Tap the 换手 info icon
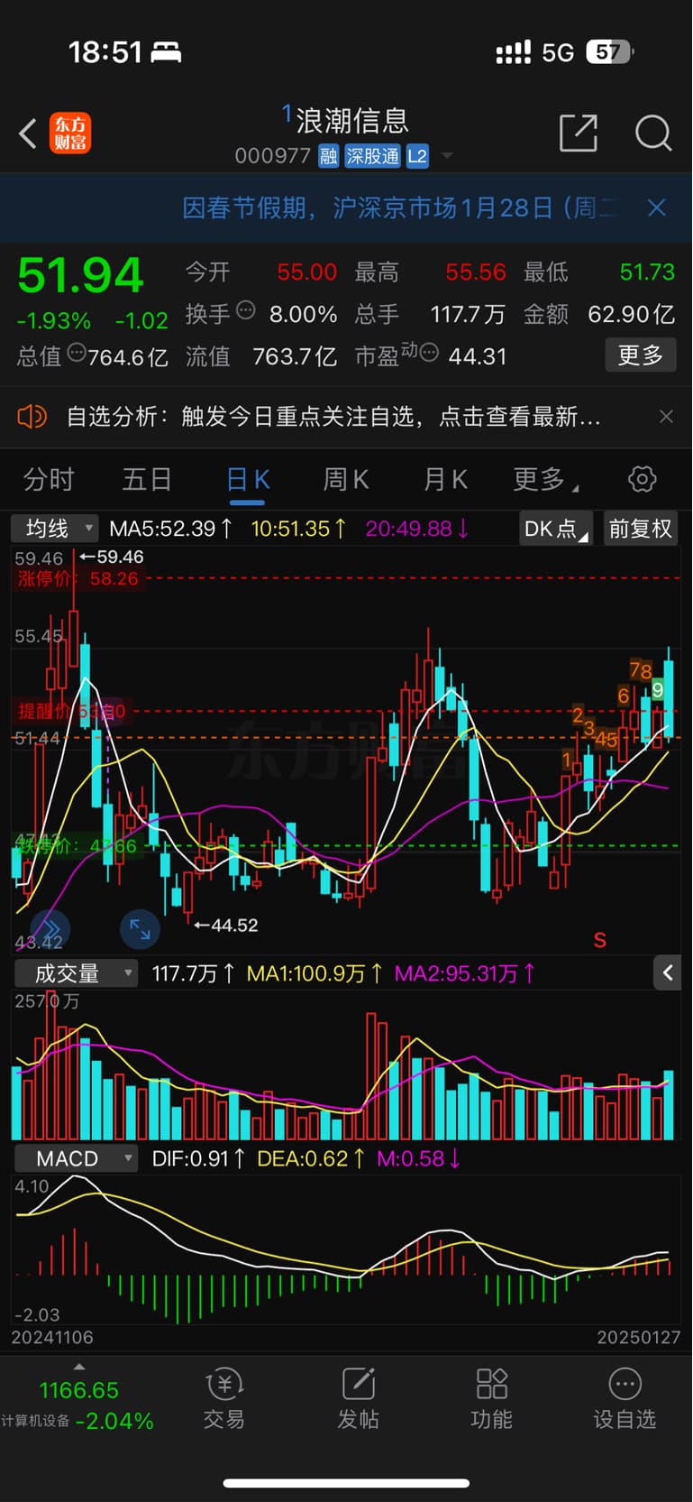This screenshot has width=693, height=1502. [x=245, y=311]
